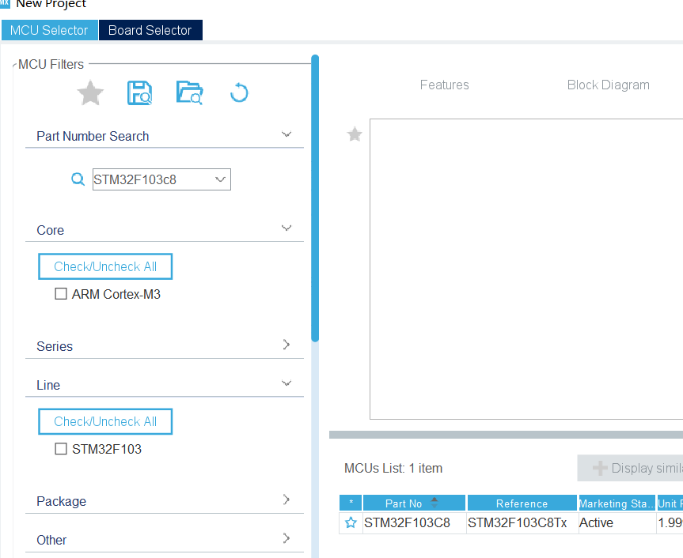The width and height of the screenshot is (683, 558).
Task: Select the STM32F103C8Tx reference cell
Action: (x=522, y=522)
